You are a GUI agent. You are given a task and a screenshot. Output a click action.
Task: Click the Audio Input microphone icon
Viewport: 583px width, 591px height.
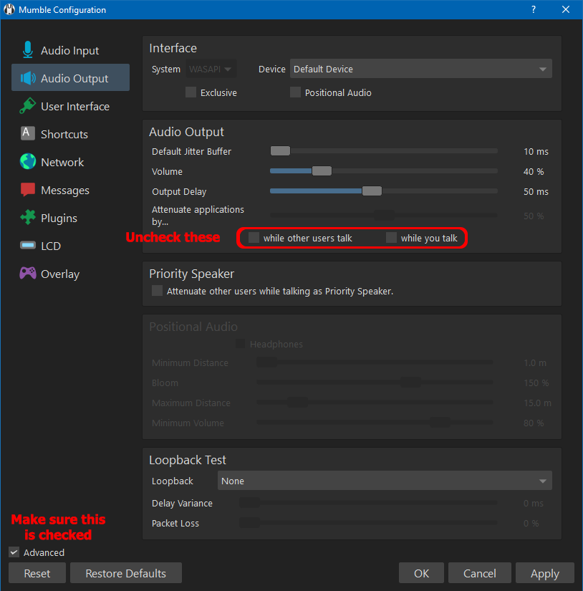(28, 50)
